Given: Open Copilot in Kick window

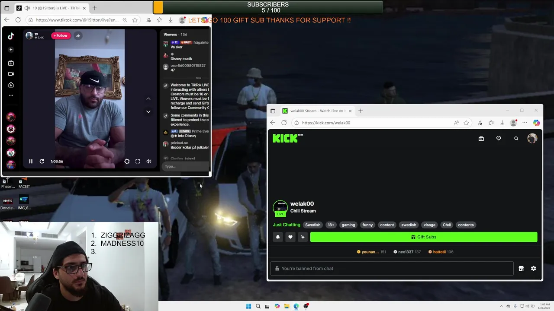Looking at the screenshot, I should pos(536,123).
